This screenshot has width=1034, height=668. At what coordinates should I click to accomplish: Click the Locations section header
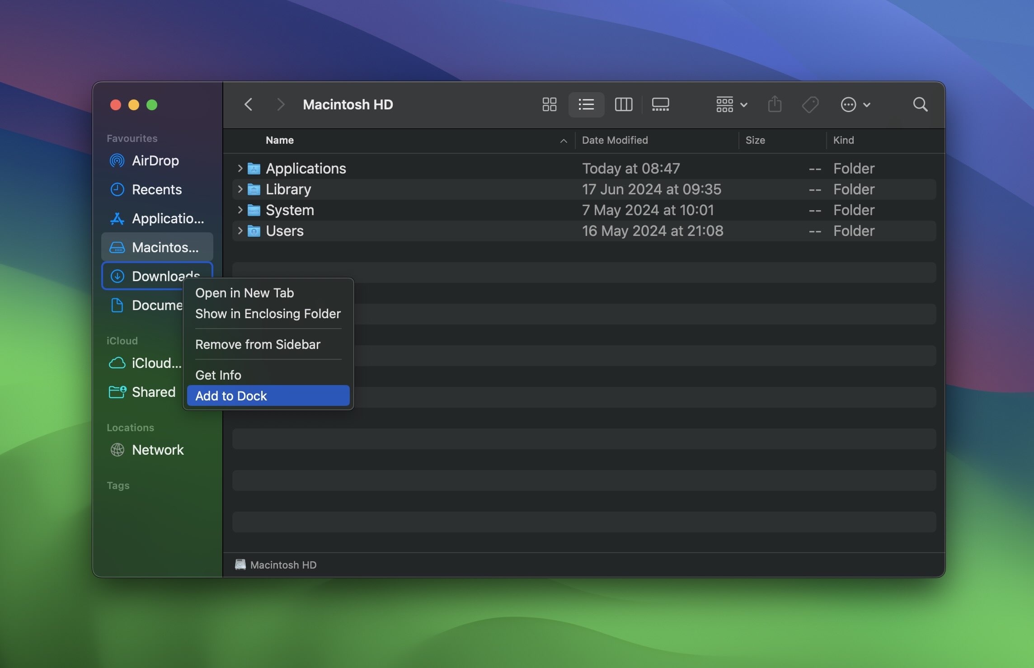[x=130, y=428]
